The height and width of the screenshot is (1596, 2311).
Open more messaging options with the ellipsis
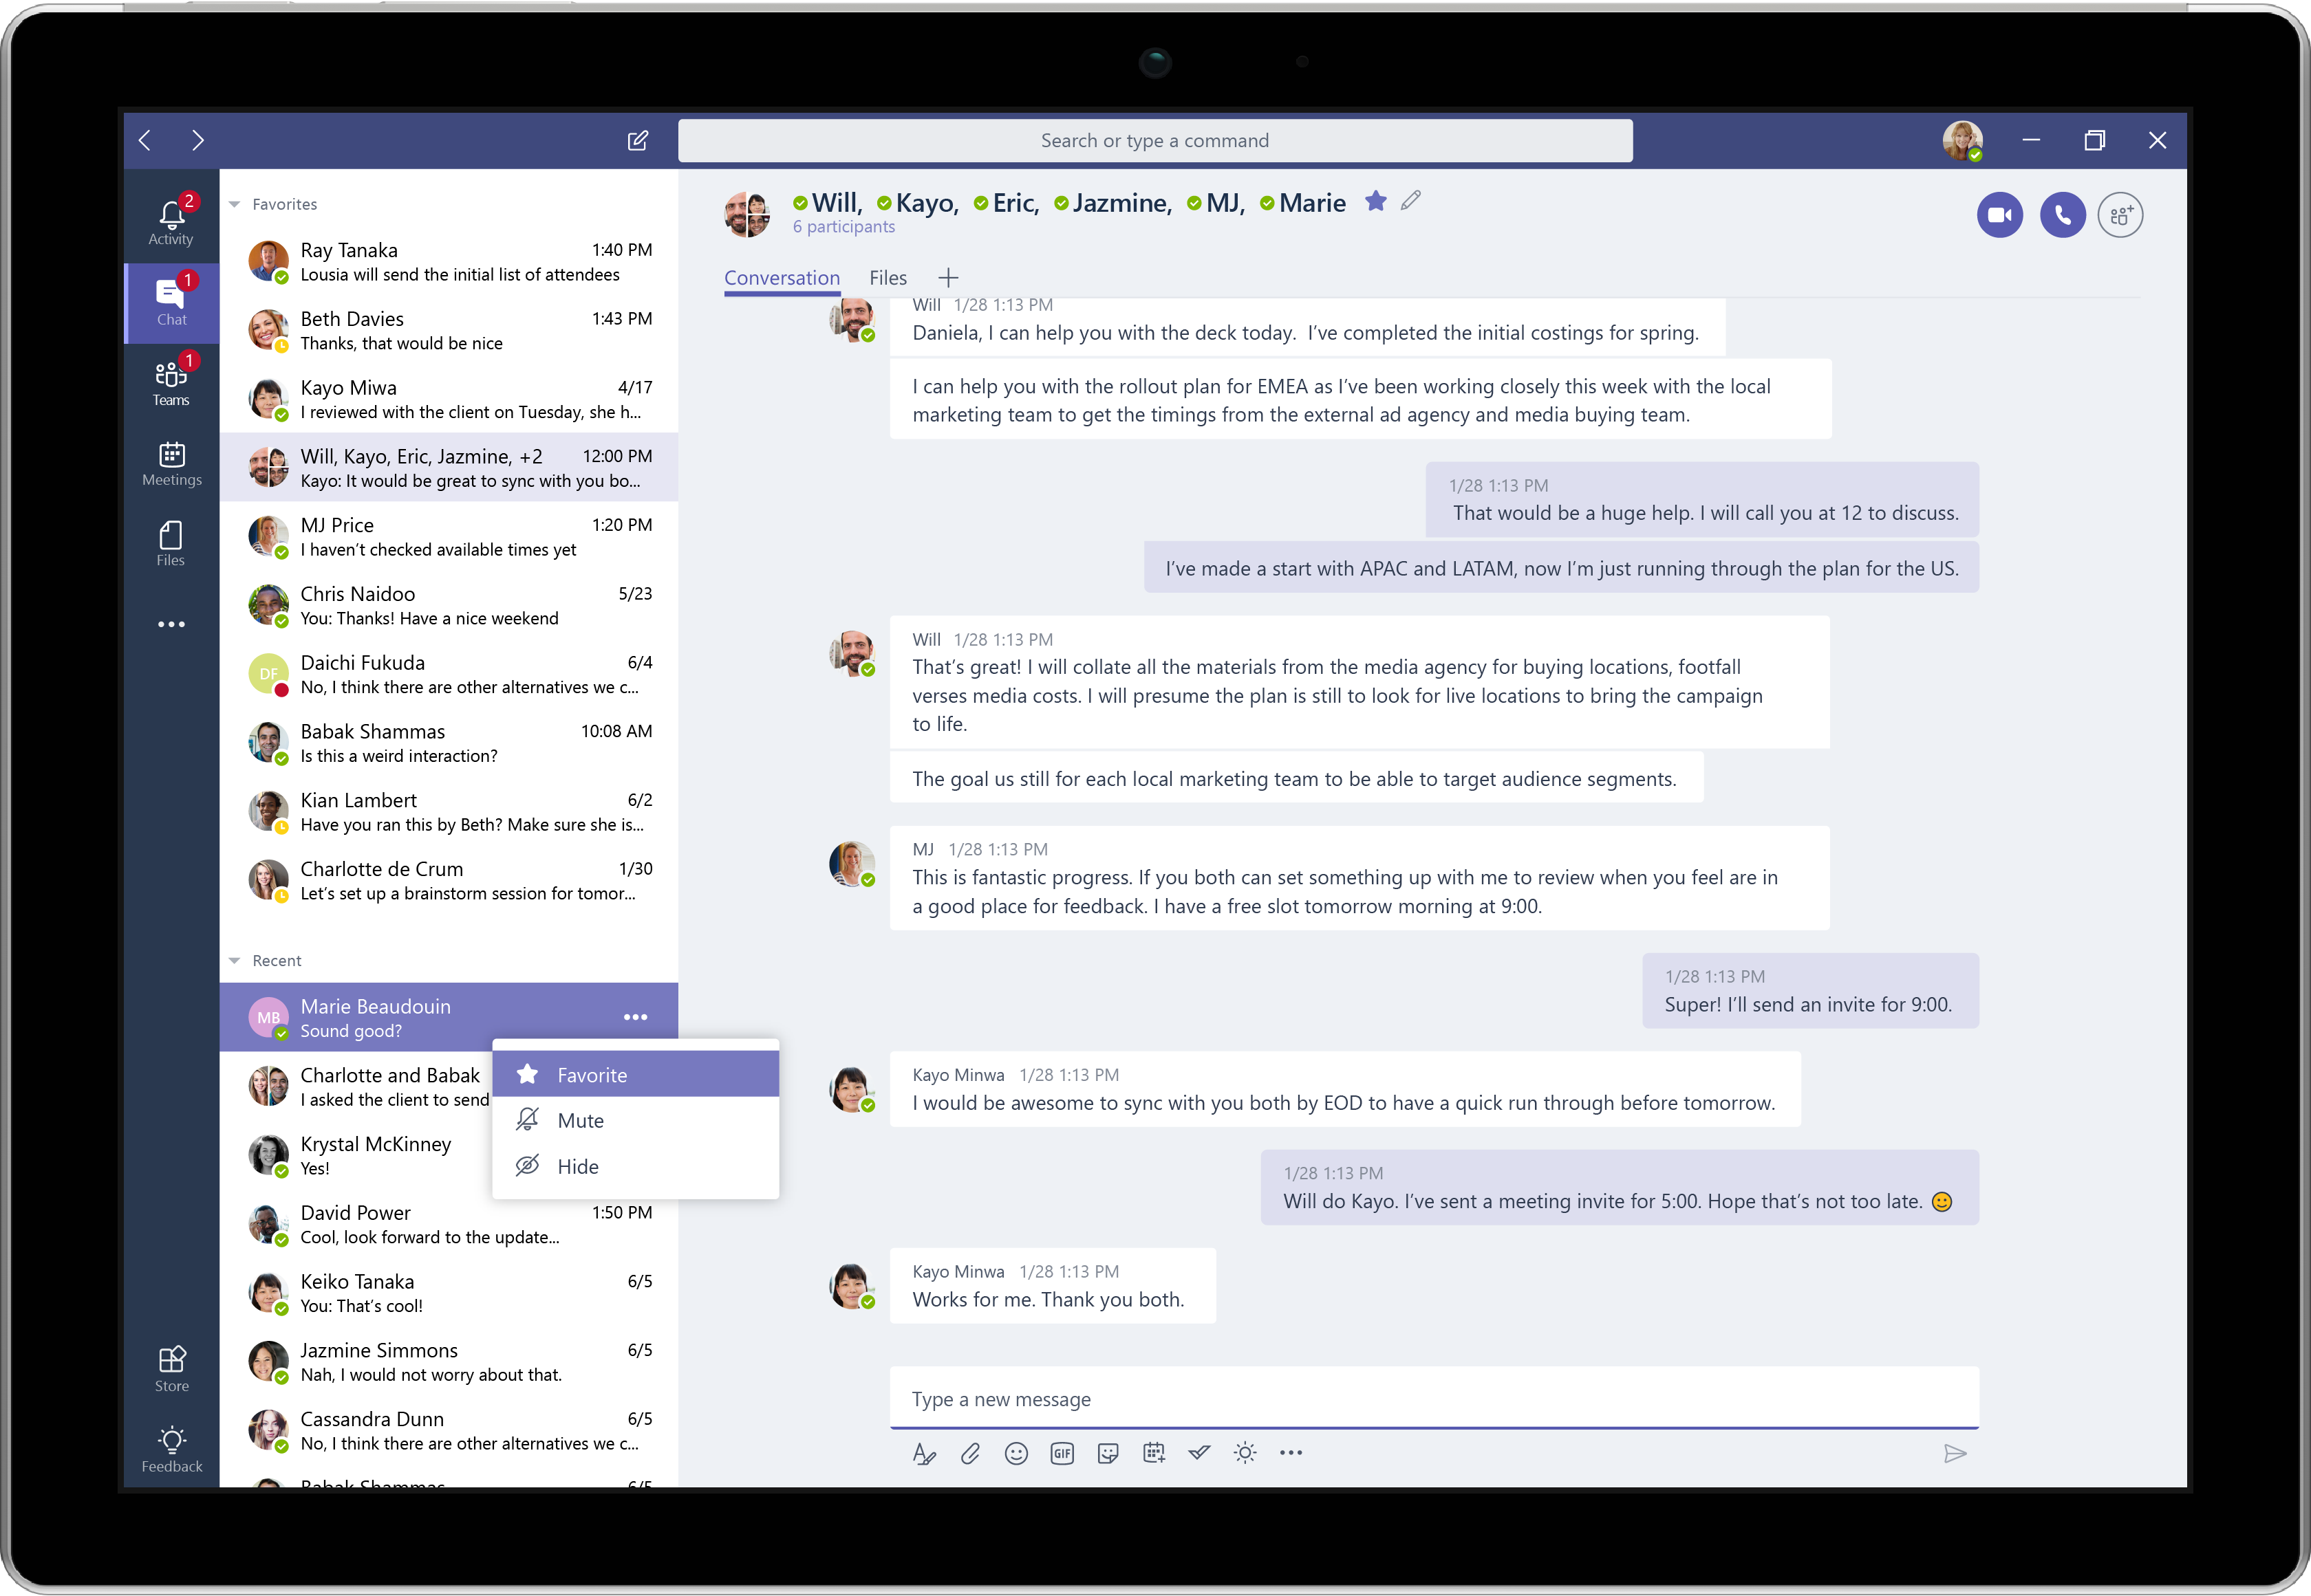tap(1291, 1453)
